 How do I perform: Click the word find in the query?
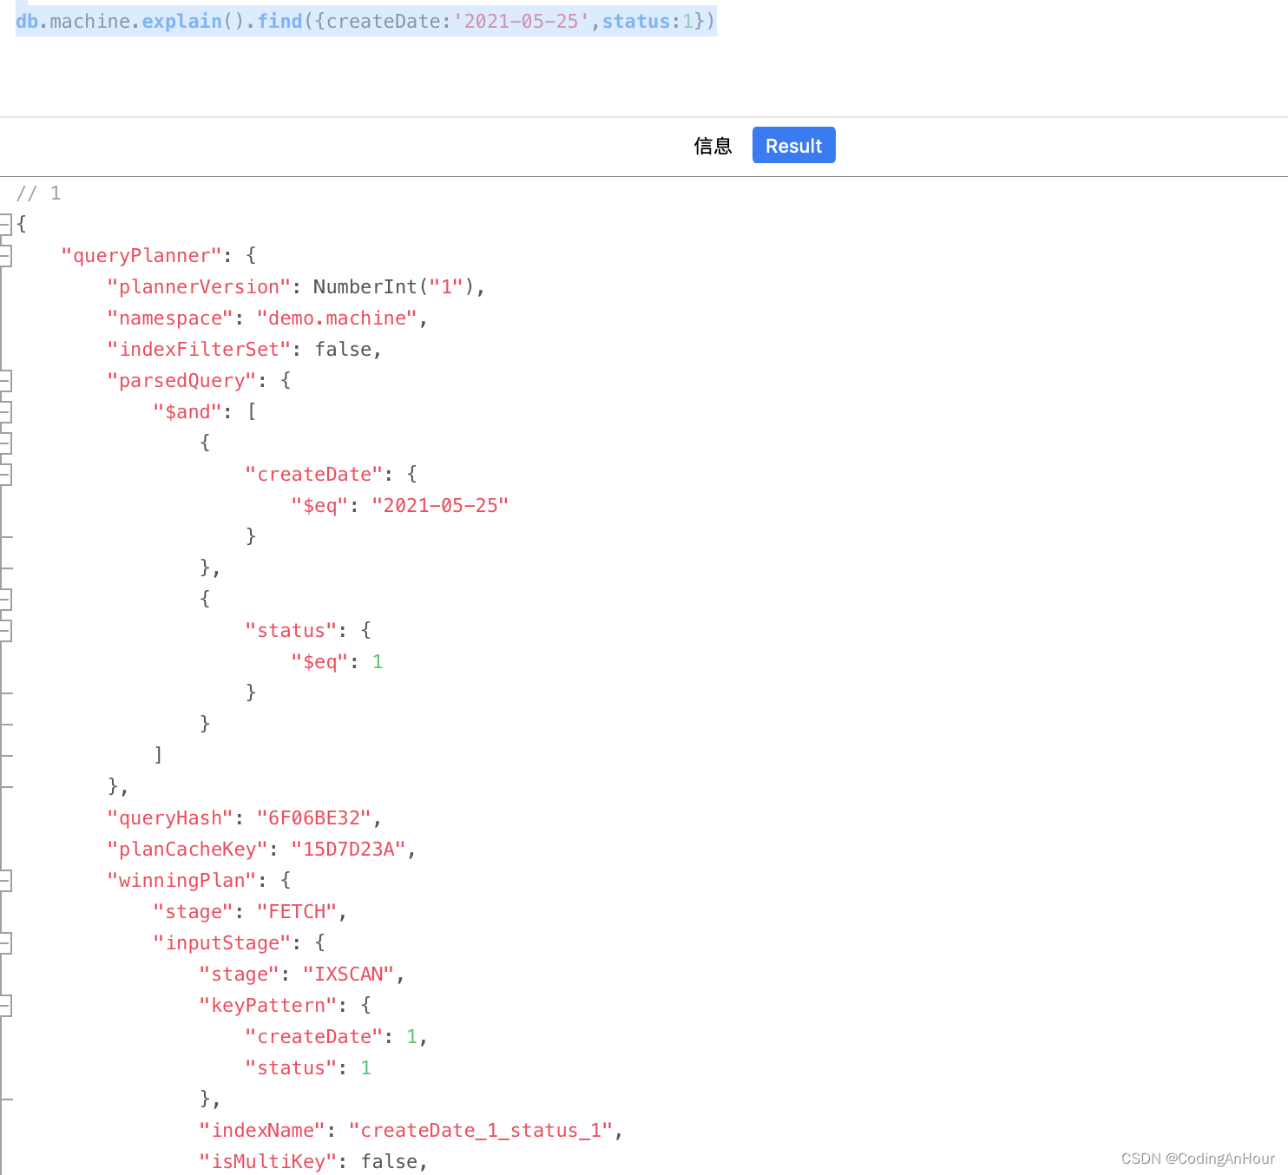click(x=279, y=21)
